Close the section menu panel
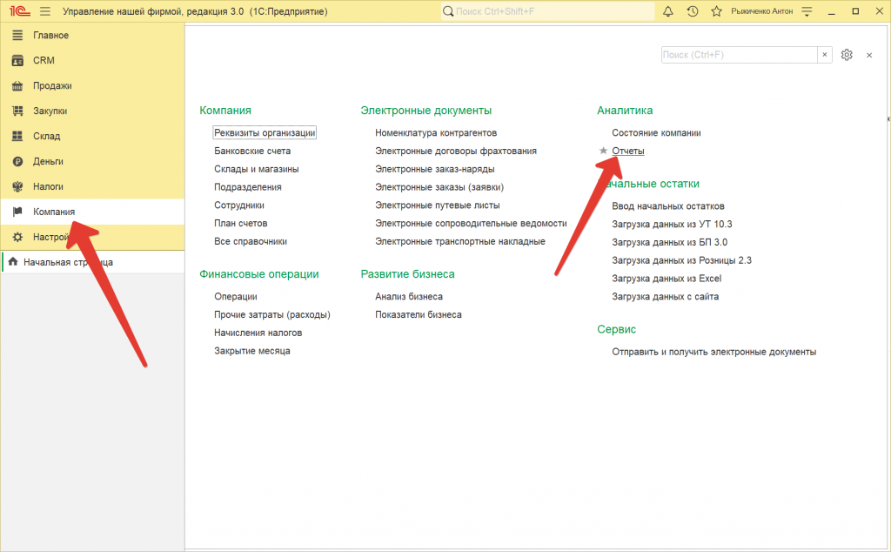Image resolution: width=891 pixels, height=552 pixels. (x=868, y=55)
